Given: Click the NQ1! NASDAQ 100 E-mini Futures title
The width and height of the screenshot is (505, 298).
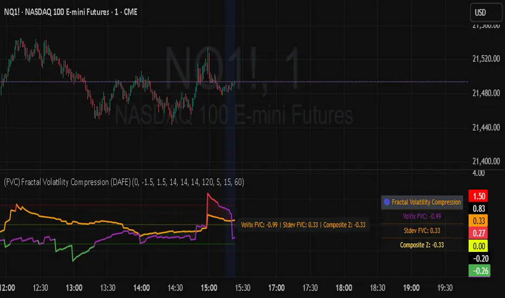Looking at the screenshot, I should [70, 12].
